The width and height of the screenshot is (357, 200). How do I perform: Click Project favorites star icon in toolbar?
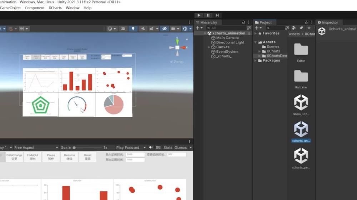click(x=309, y=28)
